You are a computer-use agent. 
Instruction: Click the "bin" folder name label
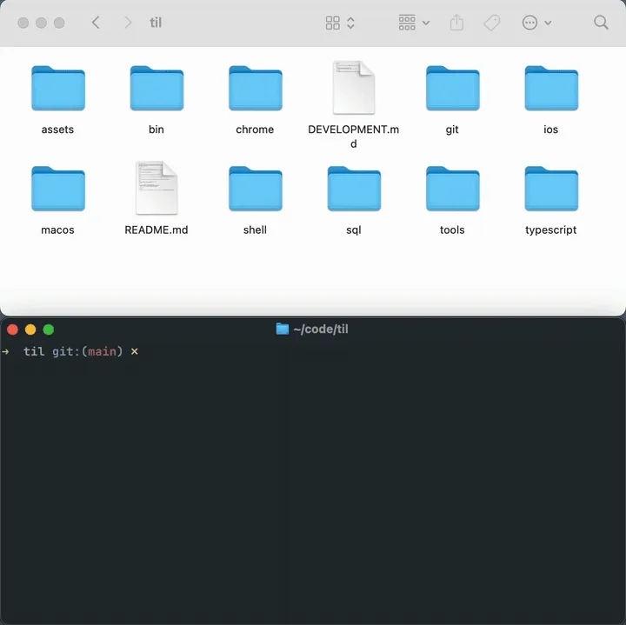pos(156,130)
